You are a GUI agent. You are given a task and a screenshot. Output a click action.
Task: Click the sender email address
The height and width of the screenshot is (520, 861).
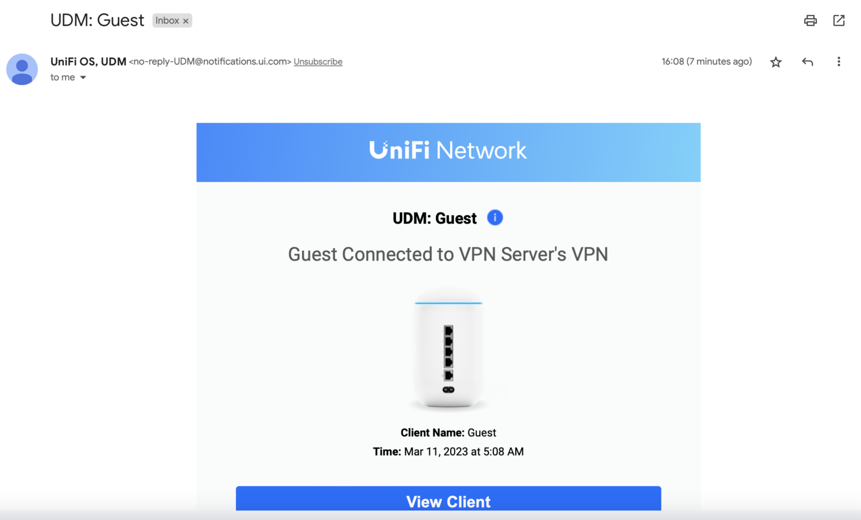coord(210,62)
